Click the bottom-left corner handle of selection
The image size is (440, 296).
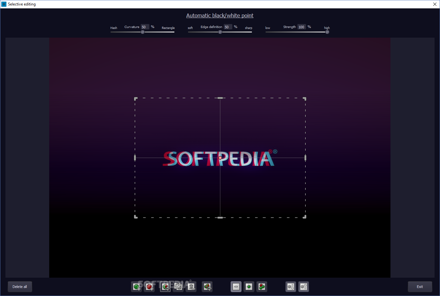(x=136, y=217)
